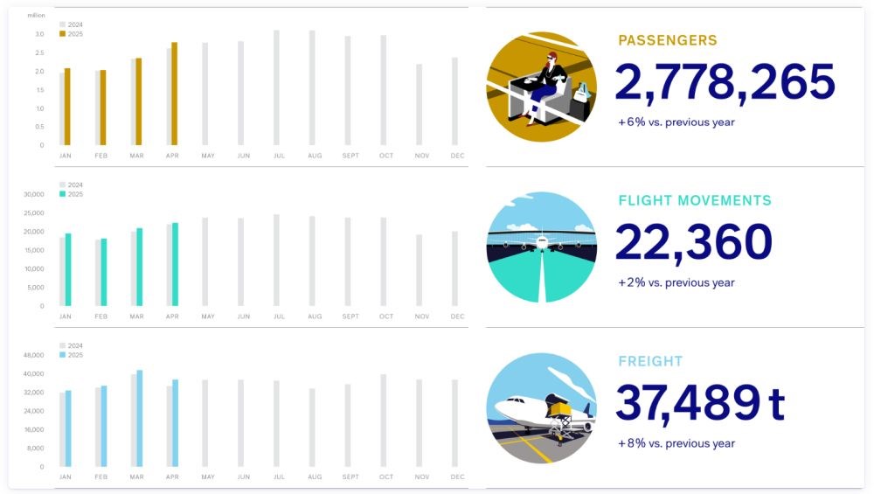The image size is (874, 494).
Task: Toggle the gray 2024 legend in flight movements chart
Action: 72,184
